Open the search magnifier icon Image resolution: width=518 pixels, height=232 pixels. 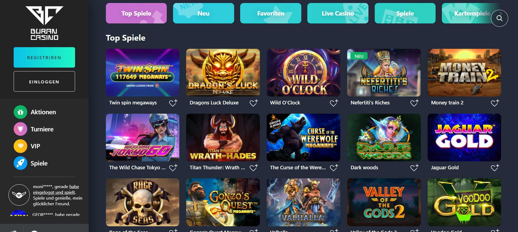499,18
